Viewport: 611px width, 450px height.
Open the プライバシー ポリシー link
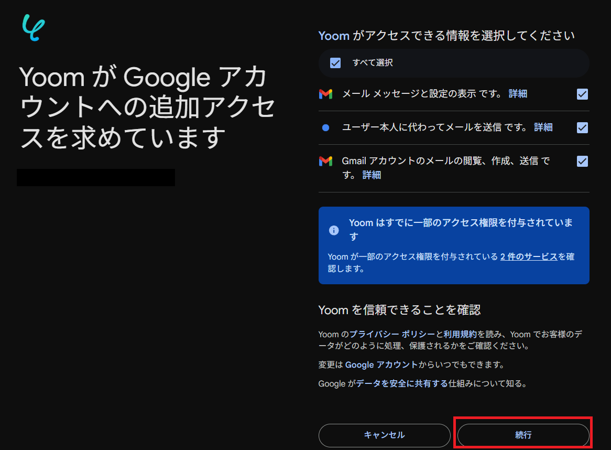(x=392, y=334)
